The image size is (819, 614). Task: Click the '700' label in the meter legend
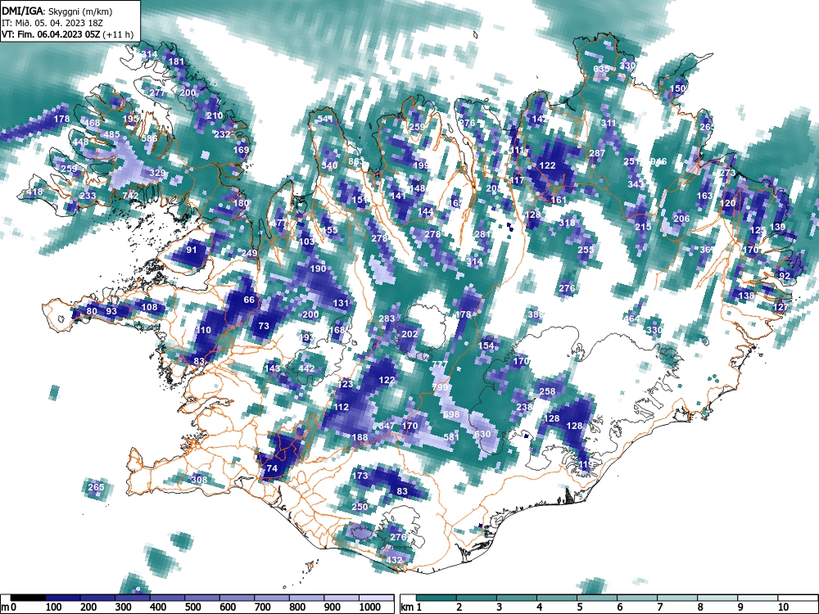[x=262, y=607]
